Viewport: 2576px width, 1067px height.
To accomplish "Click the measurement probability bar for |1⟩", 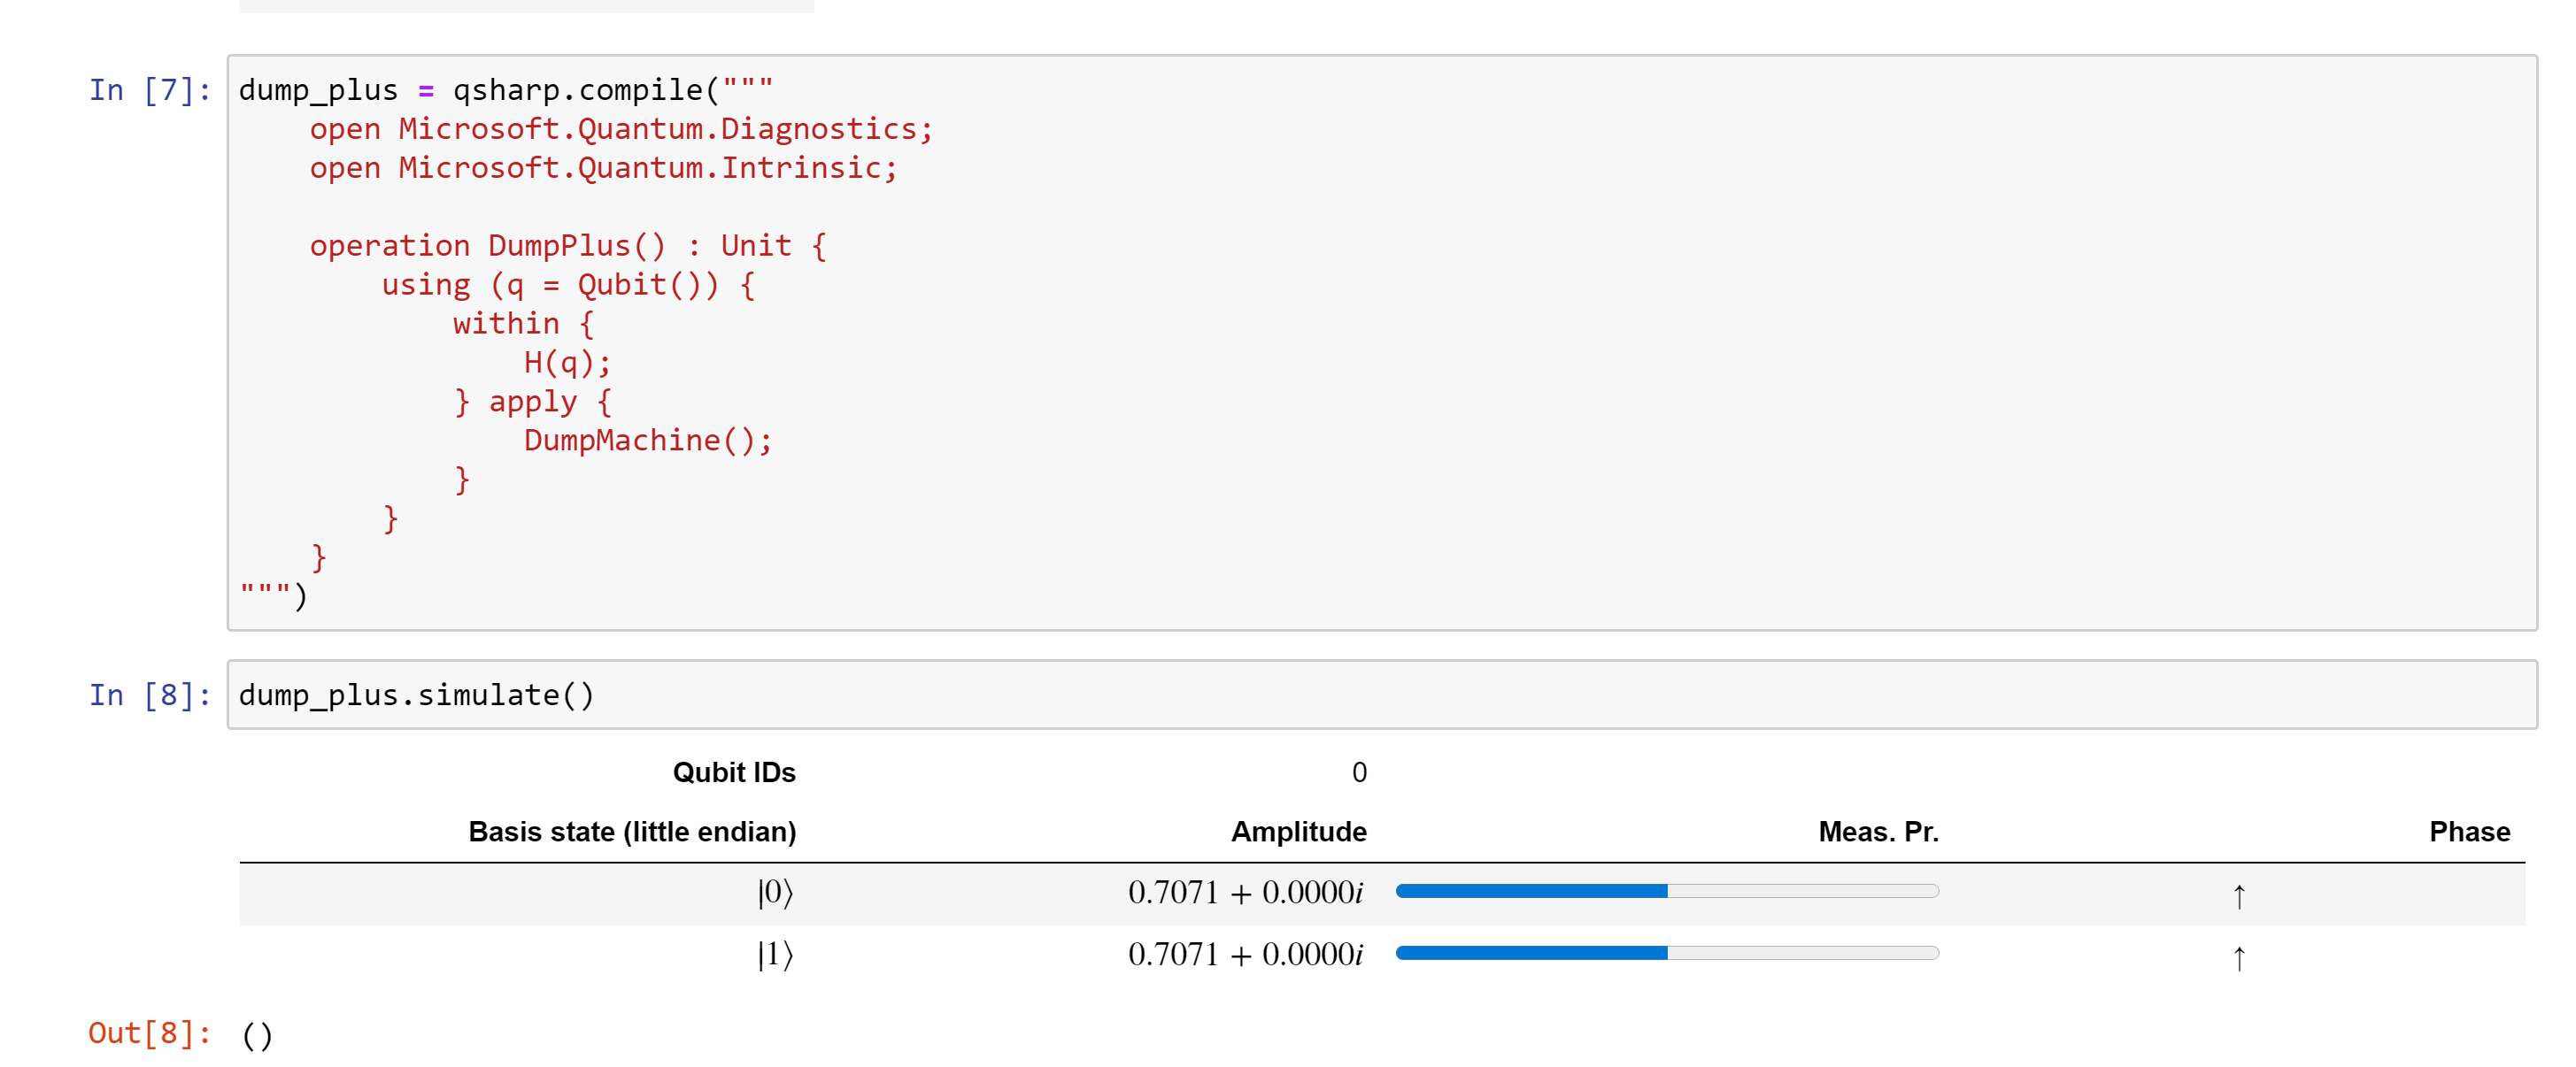I will pos(1666,953).
